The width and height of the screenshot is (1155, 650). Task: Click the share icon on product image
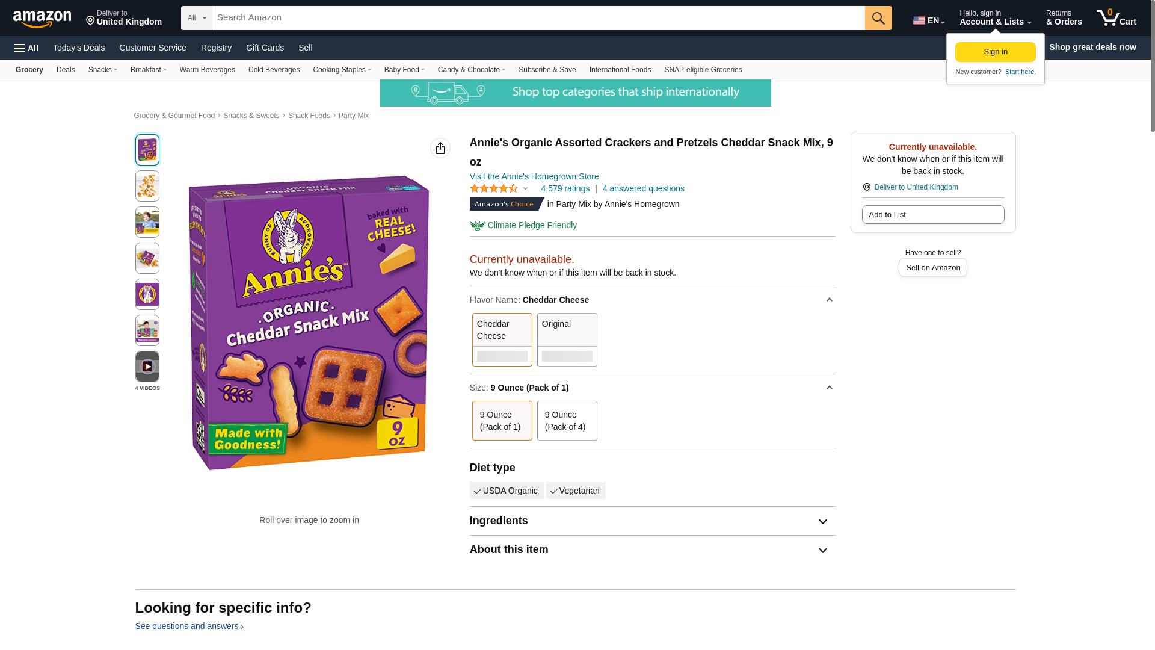pyautogui.click(x=440, y=148)
